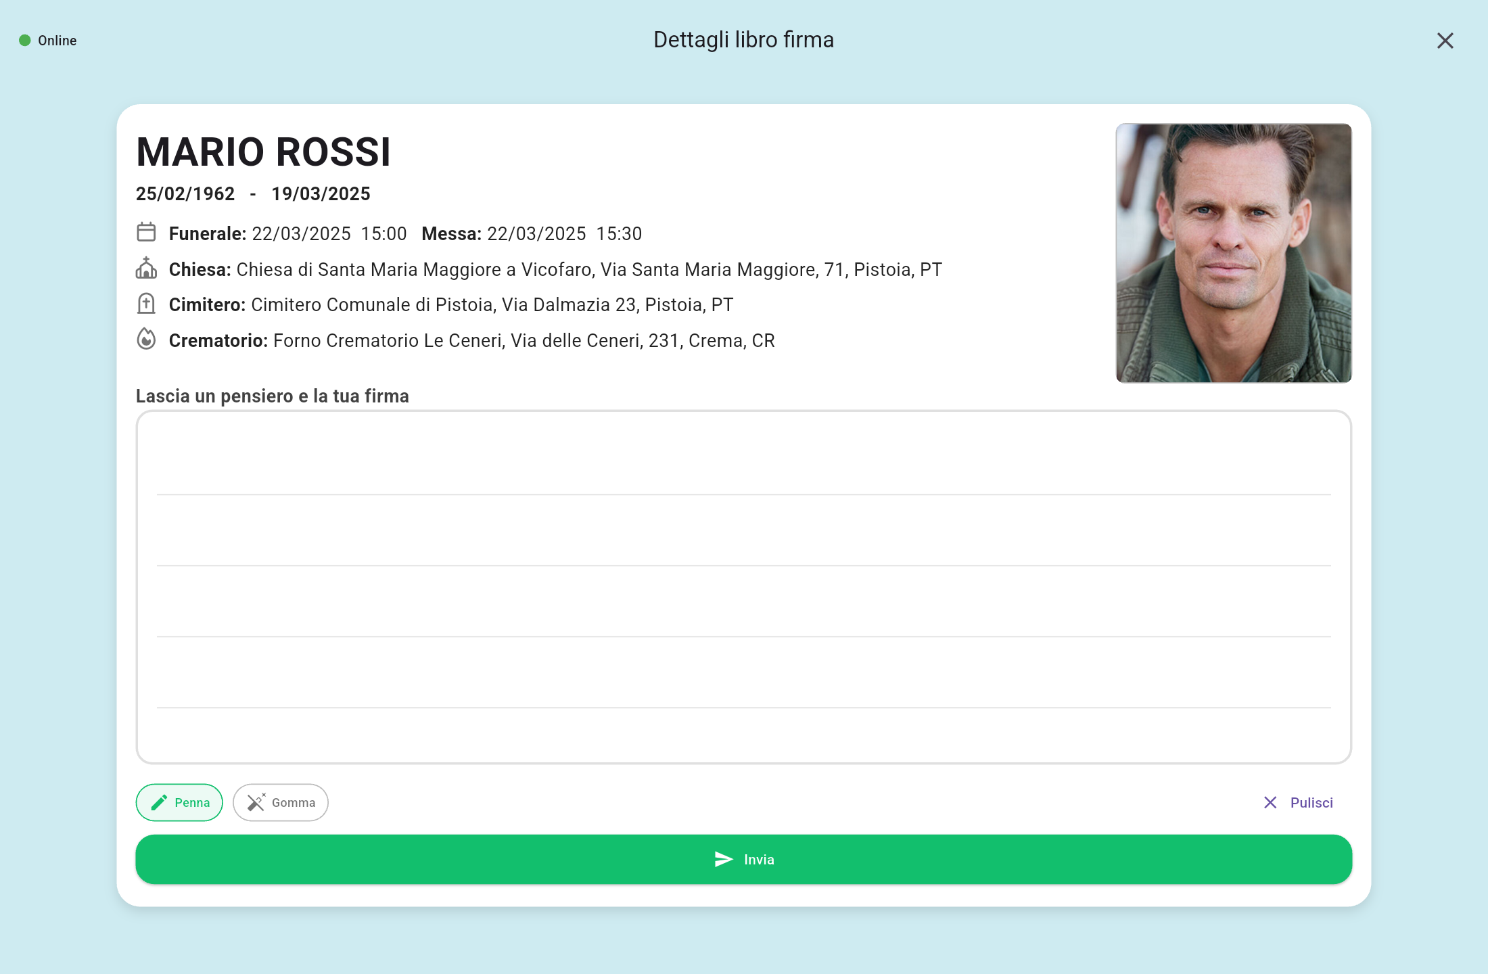Screen dimensions: 1488x974
Task: Submit the signature with Invia button
Action: pos(744,859)
